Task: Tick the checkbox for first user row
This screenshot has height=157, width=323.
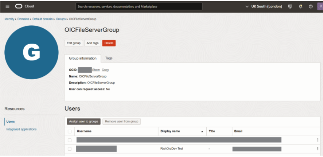Action: [70, 140]
